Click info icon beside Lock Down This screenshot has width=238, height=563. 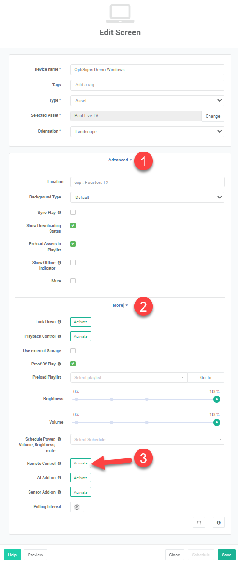pyautogui.click(x=59, y=322)
